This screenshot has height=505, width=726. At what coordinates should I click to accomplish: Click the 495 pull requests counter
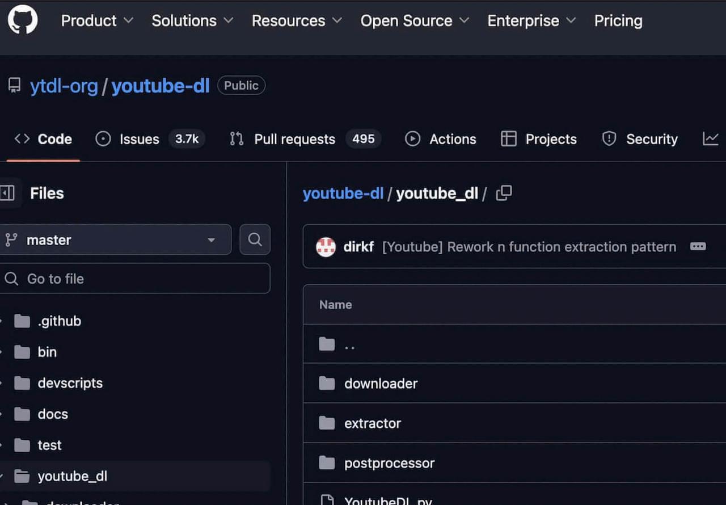coord(364,139)
